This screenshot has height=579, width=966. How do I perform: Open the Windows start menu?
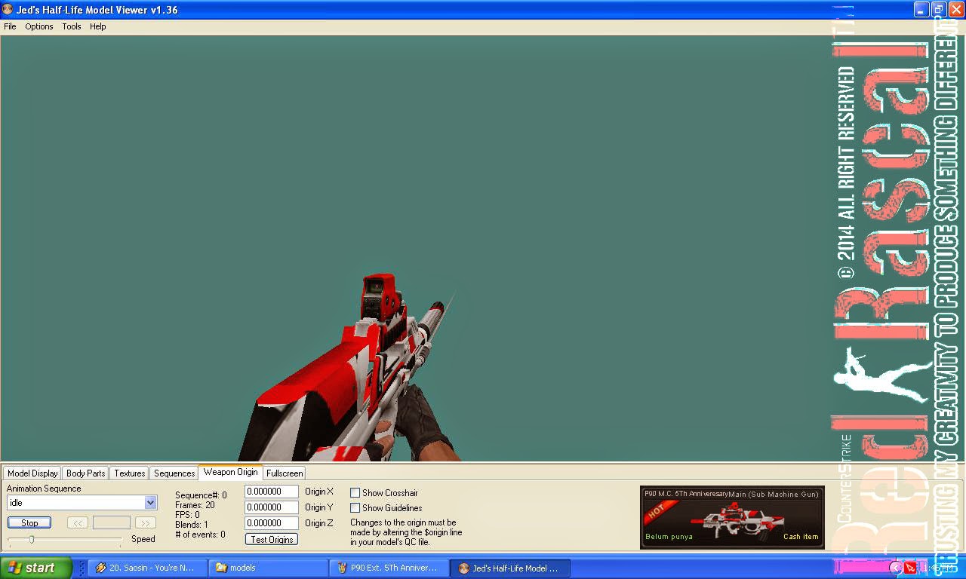tap(36, 568)
